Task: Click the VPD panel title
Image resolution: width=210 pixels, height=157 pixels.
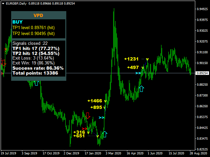Action: pos(38,15)
